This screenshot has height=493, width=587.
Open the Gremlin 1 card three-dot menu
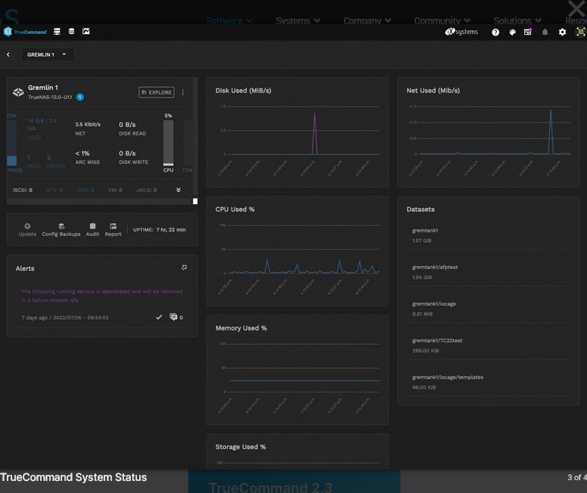pyautogui.click(x=183, y=92)
